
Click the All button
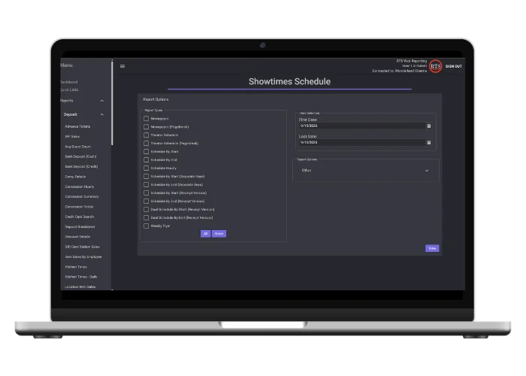[x=206, y=234]
